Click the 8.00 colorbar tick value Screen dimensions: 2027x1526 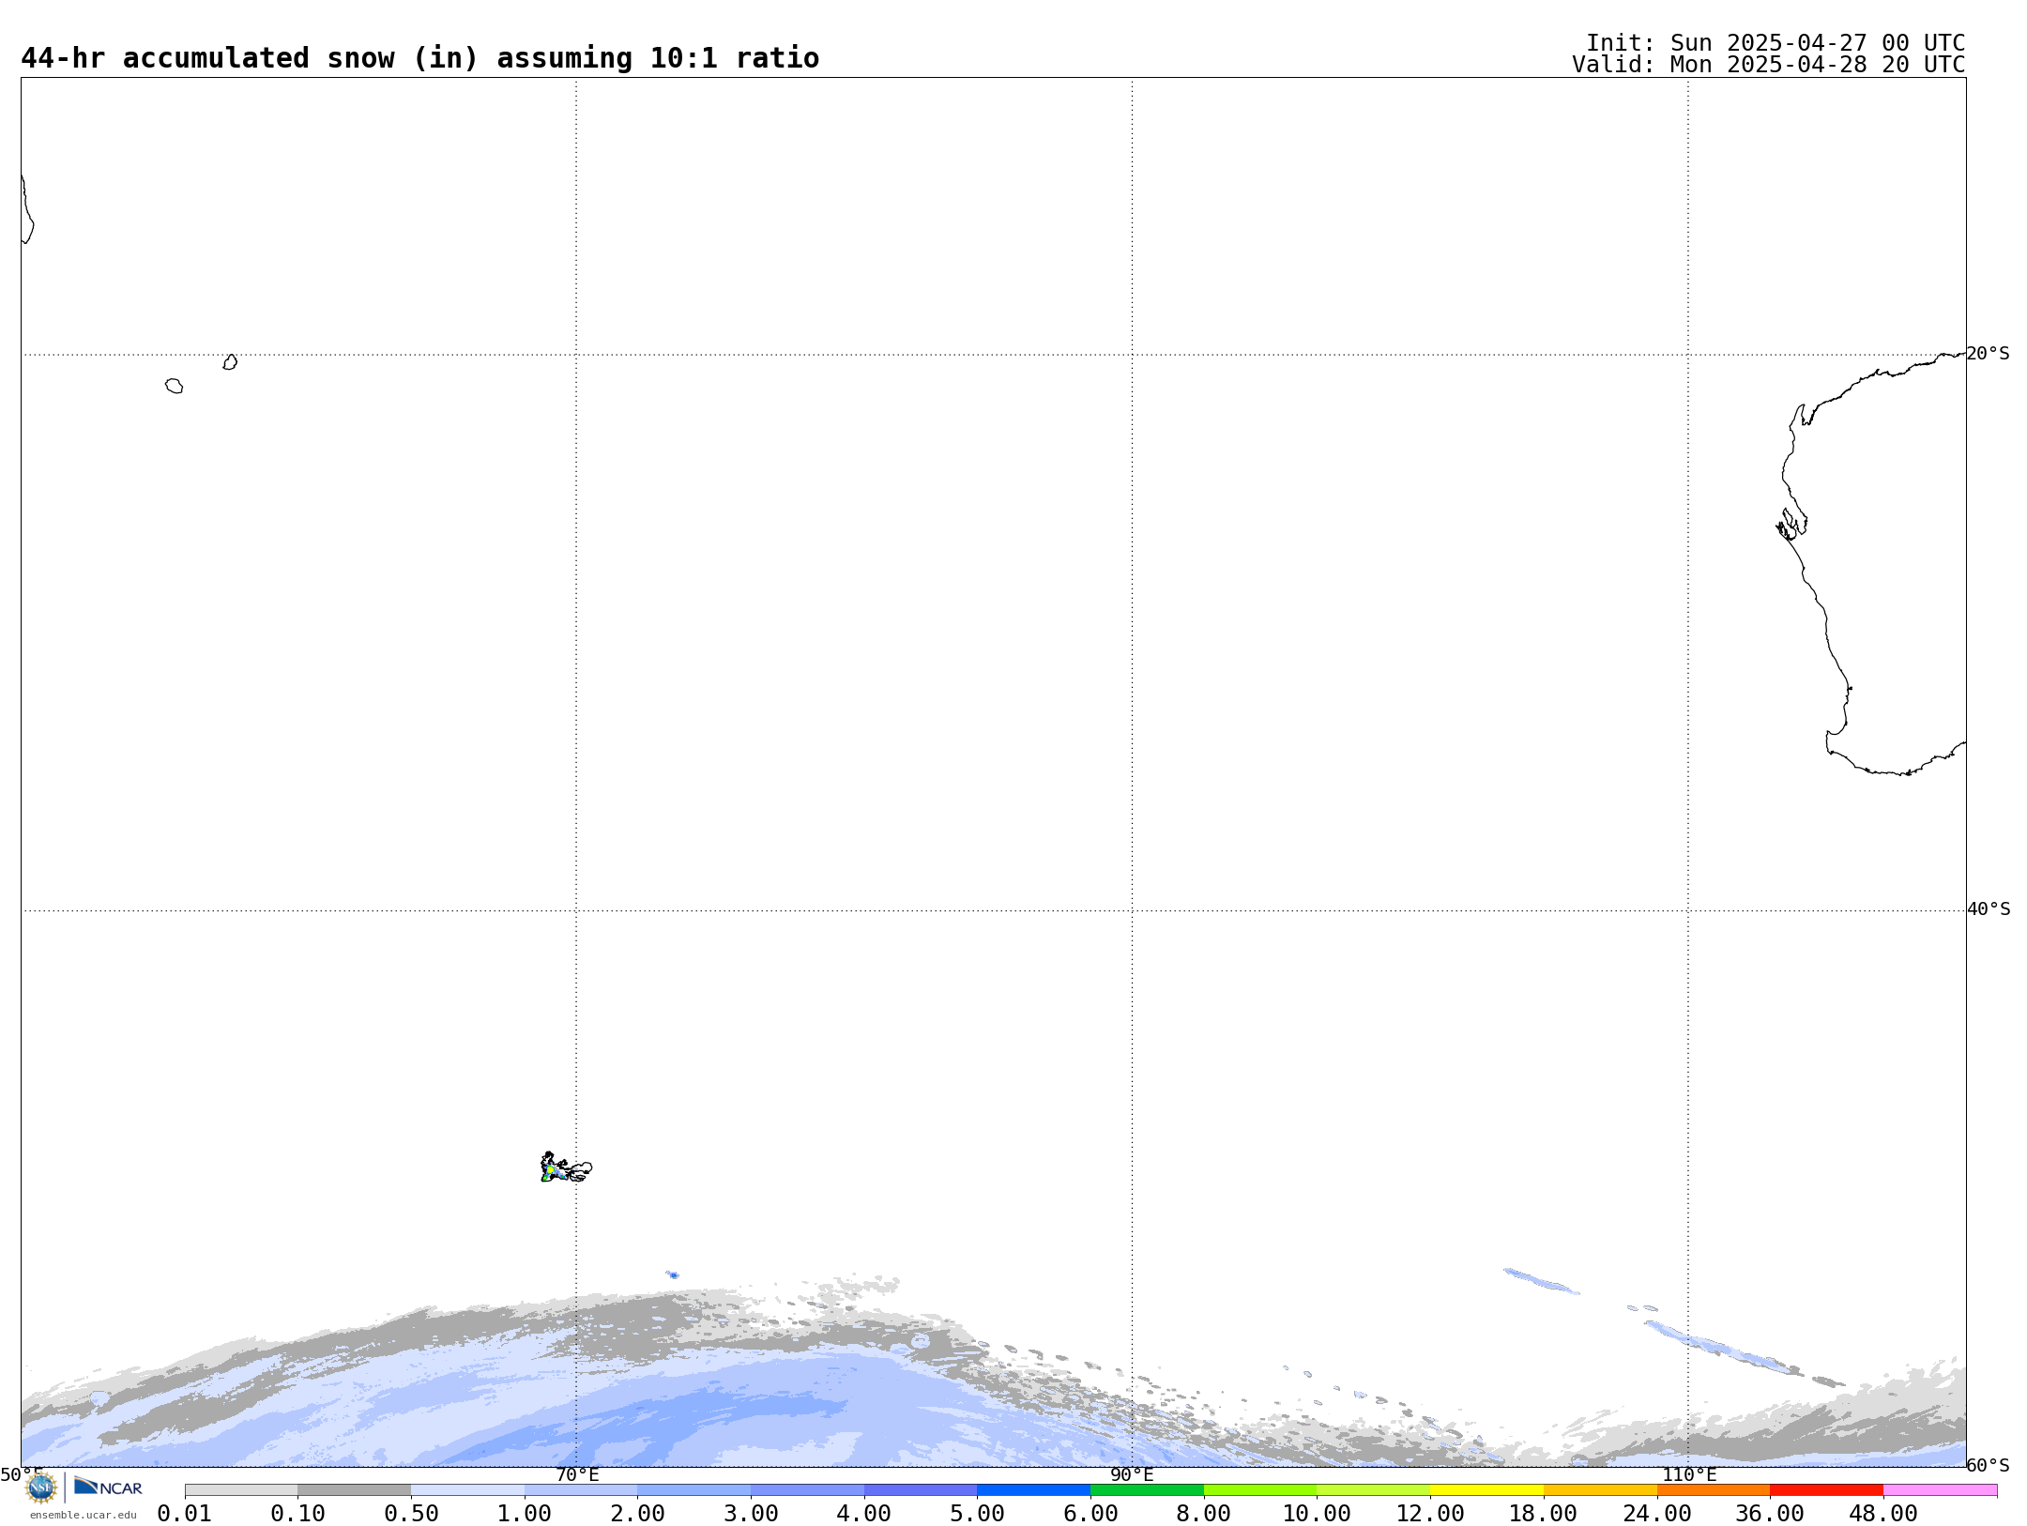[x=1204, y=1514]
